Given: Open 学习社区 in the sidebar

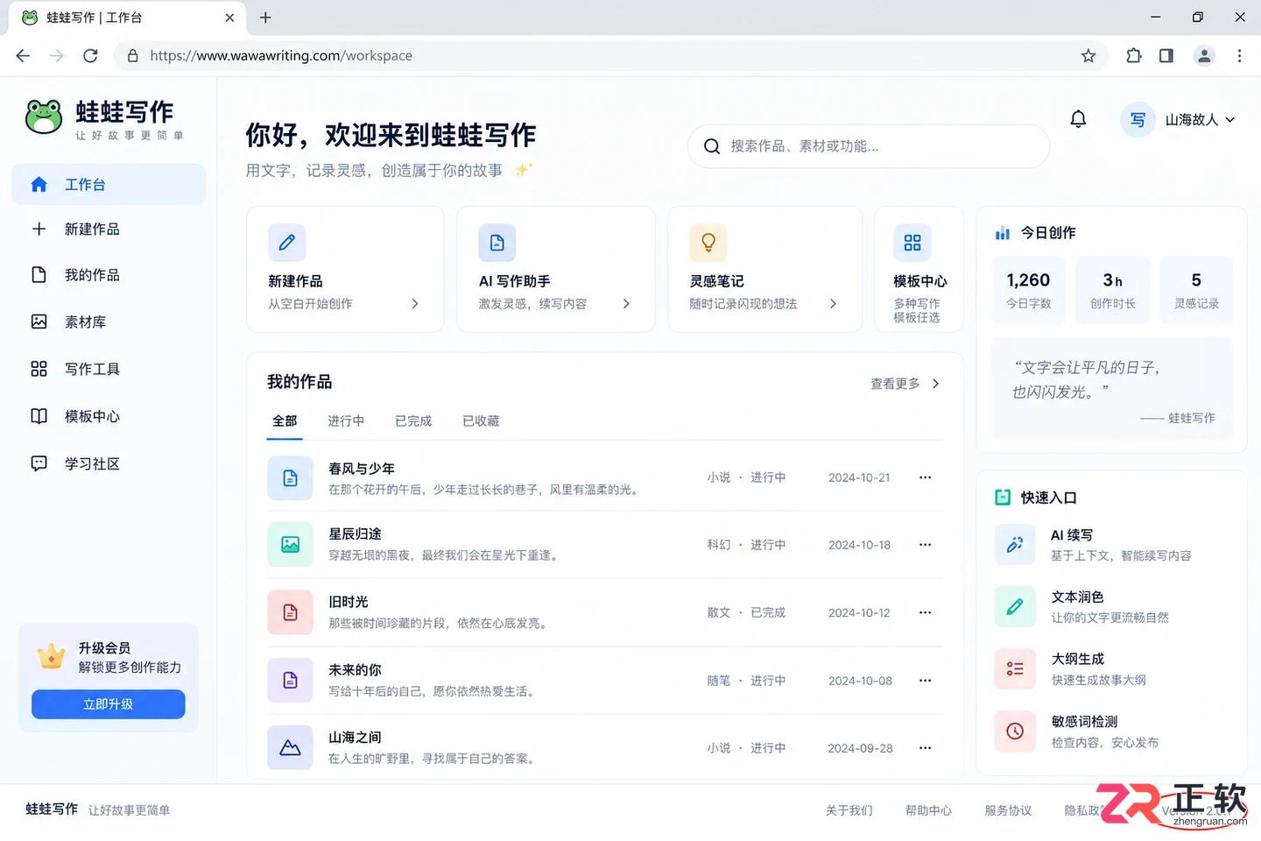Looking at the screenshot, I should pos(109,463).
